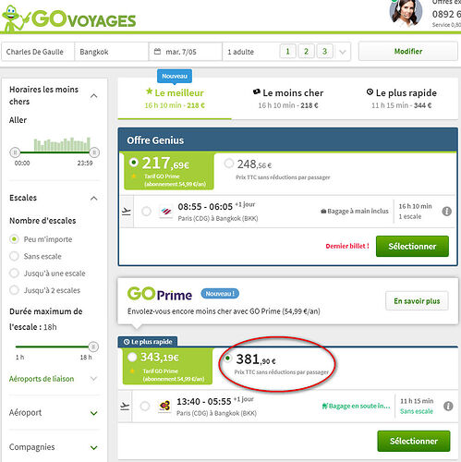Click the Modifier button
The width and height of the screenshot is (461, 462).
408,52
